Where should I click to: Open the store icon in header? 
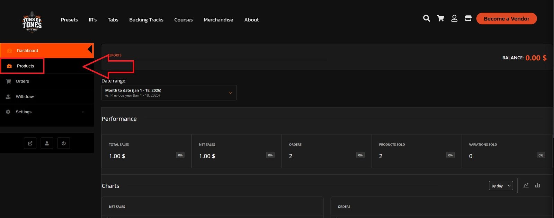point(468,18)
